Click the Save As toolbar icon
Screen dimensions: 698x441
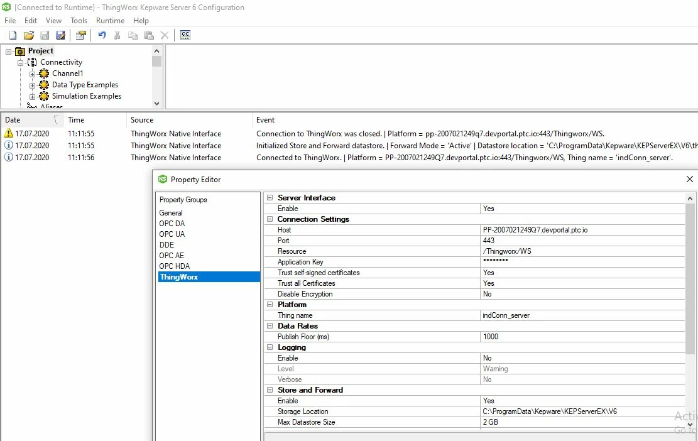pyautogui.click(x=60, y=35)
